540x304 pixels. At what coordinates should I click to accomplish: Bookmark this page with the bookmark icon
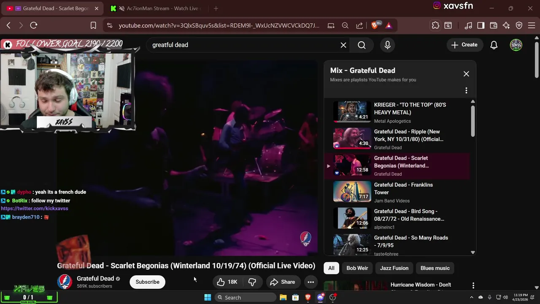tap(93, 26)
